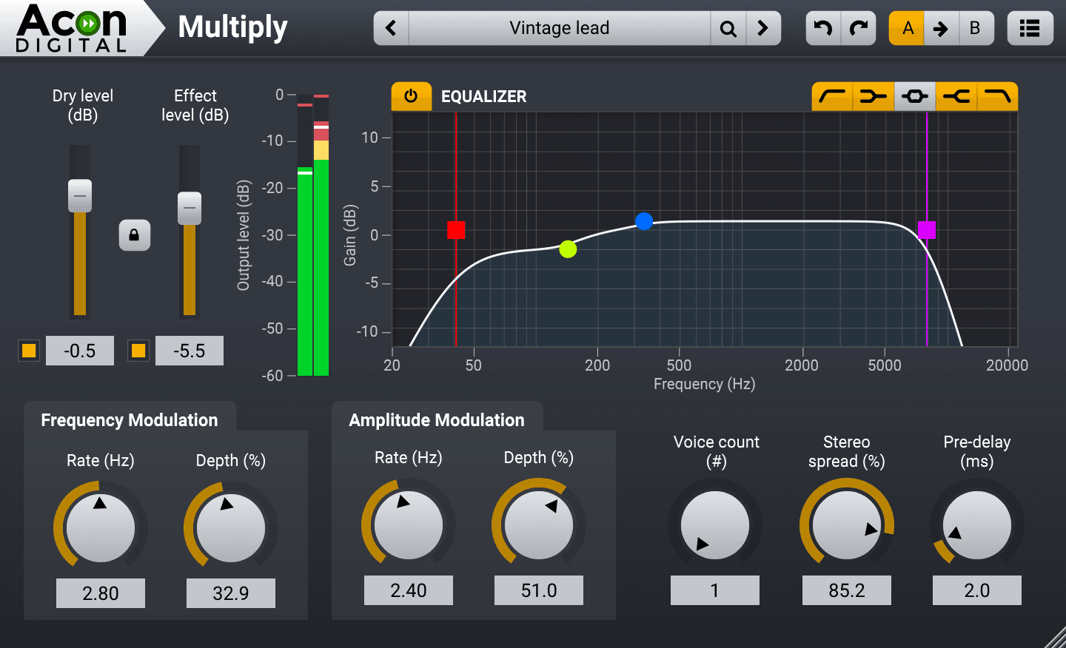
Task: Click the next preset chevron
Action: tap(763, 27)
